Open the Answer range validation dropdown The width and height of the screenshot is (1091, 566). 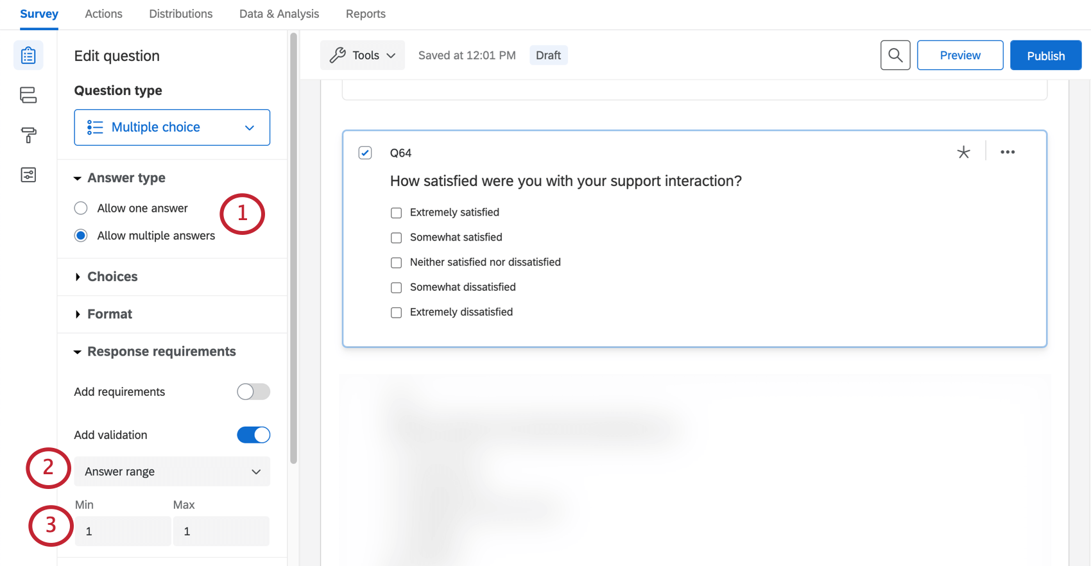pos(172,472)
